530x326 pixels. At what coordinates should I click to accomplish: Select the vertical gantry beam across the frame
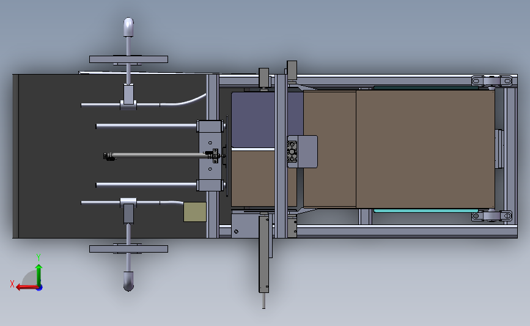[281, 155]
